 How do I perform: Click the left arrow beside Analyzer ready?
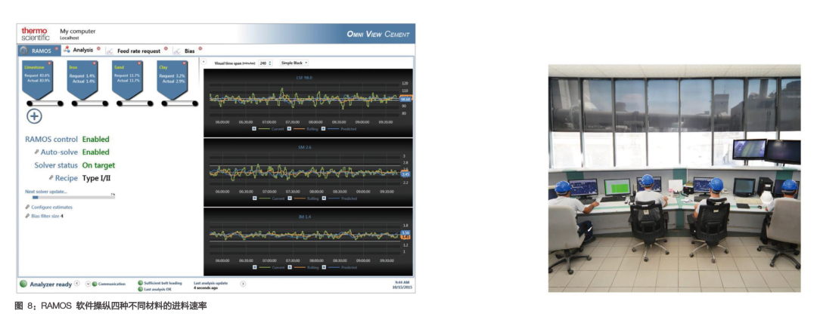76,284
